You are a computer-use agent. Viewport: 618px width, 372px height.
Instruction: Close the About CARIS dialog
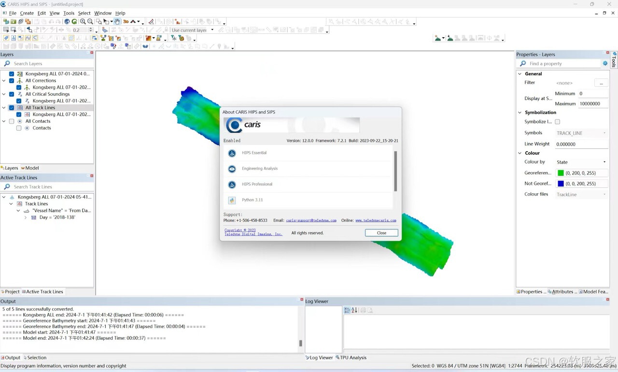point(381,233)
